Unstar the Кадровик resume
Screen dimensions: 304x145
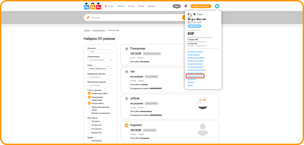point(126,125)
